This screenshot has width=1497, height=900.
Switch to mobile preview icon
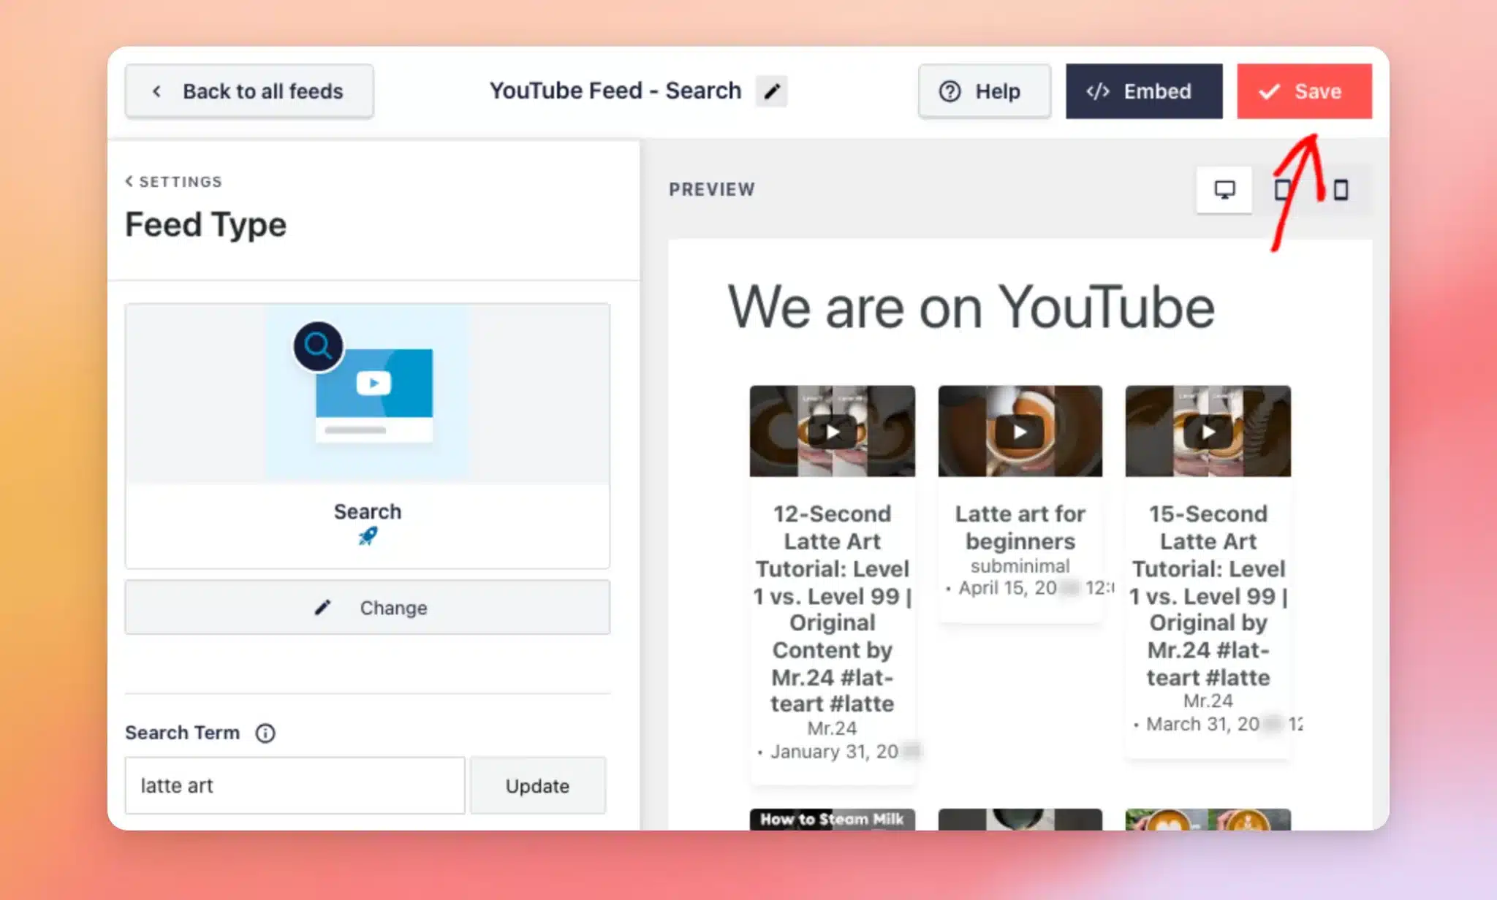pos(1341,190)
